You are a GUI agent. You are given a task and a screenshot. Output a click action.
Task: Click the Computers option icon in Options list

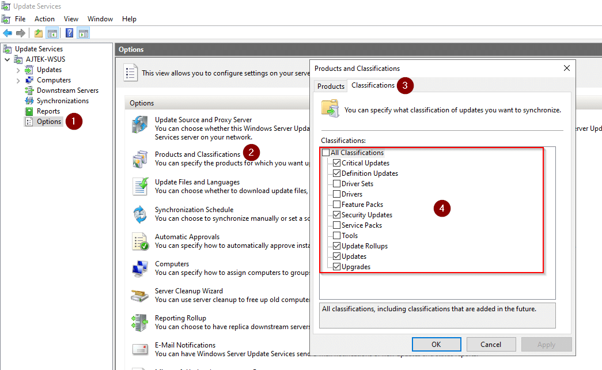140,269
